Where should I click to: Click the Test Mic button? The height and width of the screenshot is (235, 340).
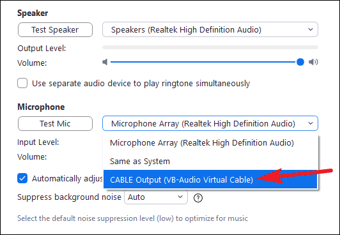56,123
